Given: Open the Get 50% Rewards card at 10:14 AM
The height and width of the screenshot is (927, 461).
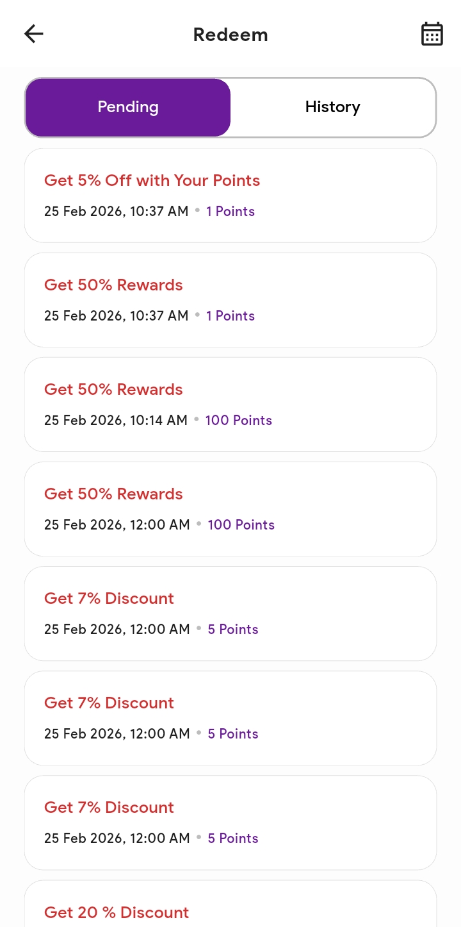Looking at the screenshot, I should coord(230,405).
